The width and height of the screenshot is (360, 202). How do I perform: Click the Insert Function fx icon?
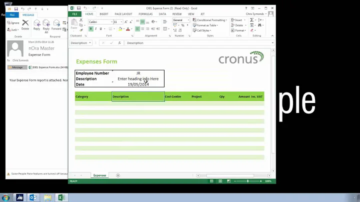(x=119, y=43)
